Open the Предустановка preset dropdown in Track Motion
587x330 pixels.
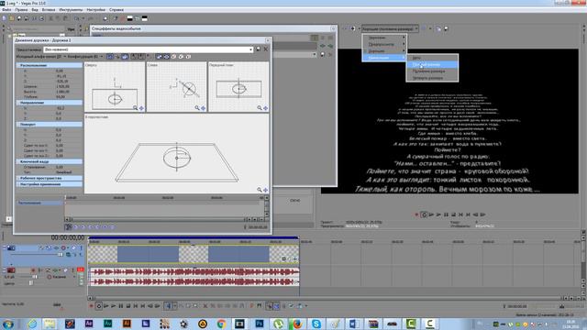pyautogui.click(x=149, y=49)
